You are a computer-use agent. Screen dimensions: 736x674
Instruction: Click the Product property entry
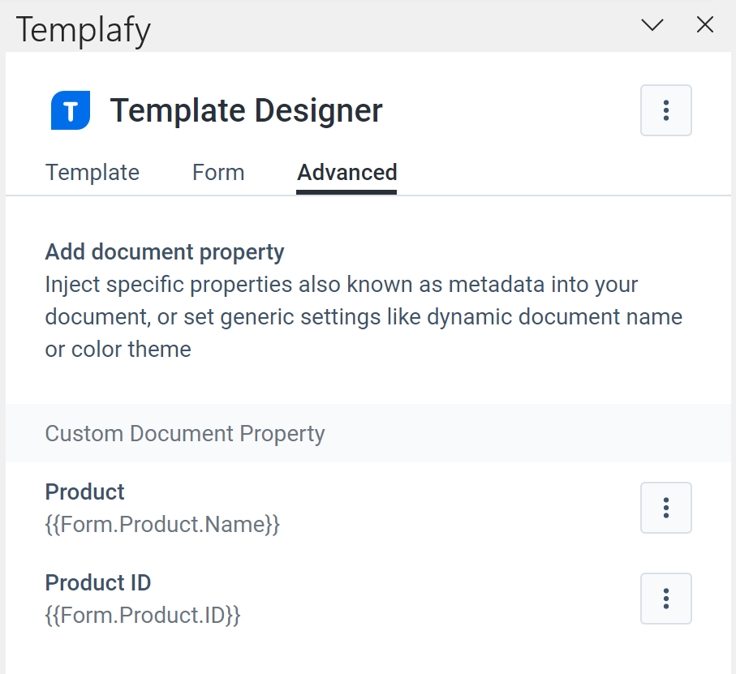point(84,492)
